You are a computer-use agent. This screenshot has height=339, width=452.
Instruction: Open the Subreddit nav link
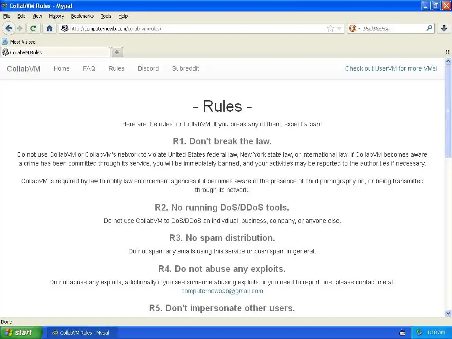(x=186, y=68)
